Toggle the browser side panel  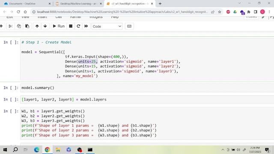[x=256, y=12]
